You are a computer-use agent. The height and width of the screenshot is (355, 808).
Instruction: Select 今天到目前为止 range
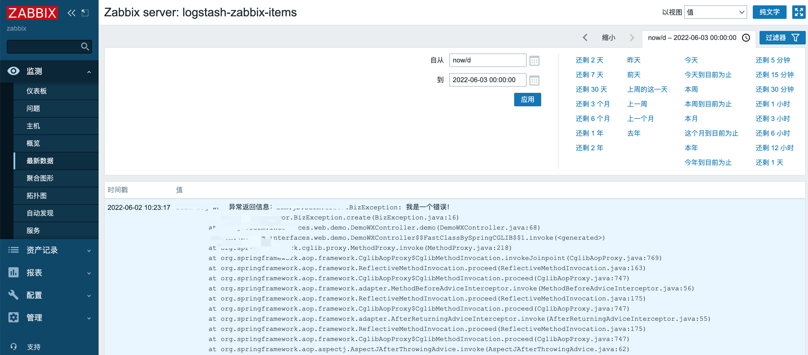tap(708, 75)
